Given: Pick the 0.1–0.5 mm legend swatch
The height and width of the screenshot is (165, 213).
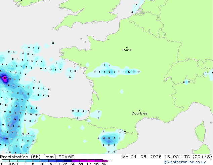Looking at the screenshot, I should [x=6, y=161].
